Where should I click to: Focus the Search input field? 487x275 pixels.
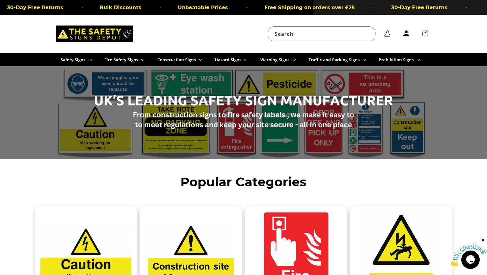(321, 34)
